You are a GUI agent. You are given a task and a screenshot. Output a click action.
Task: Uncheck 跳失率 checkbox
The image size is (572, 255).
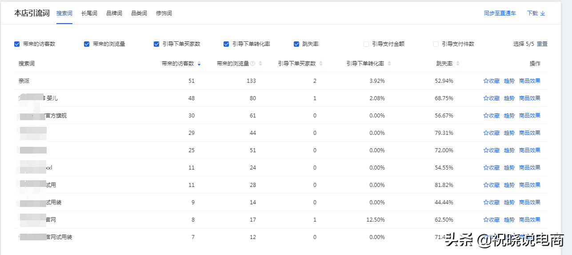click(296, 44)
